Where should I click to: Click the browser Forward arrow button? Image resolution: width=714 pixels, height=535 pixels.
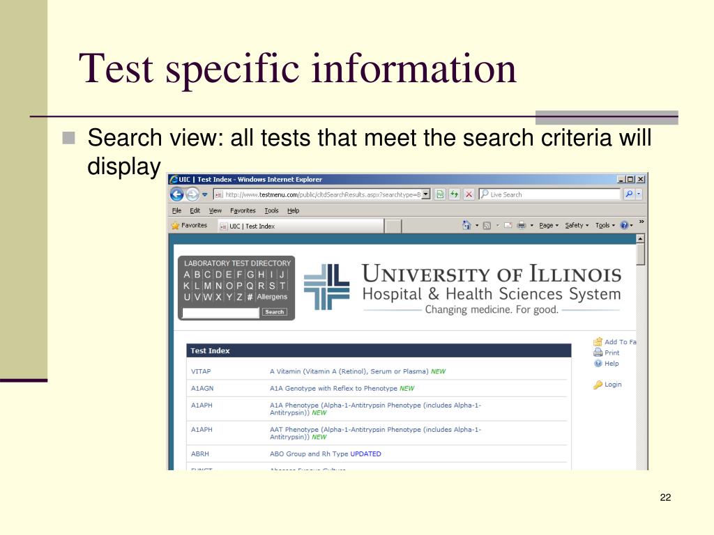point(192,195)
